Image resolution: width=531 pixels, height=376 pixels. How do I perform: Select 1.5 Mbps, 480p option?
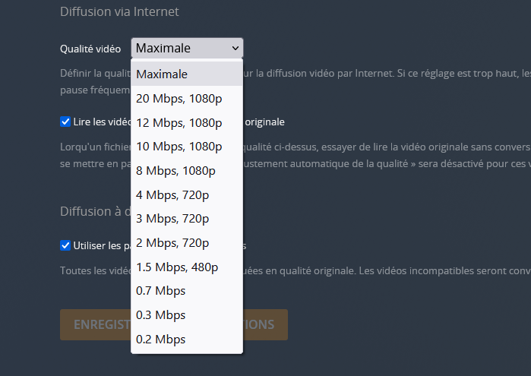click(x=187, y=267)
